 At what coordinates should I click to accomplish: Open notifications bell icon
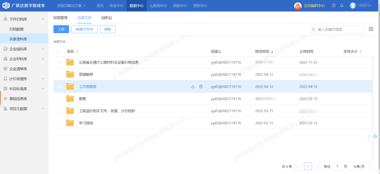pyautogui.click(x=342, y=6)
